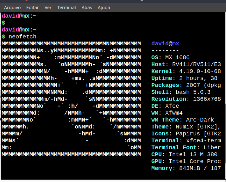This screenshot has height=182, width=226.
Task: Click the 'Packages: 2007 (dpkg' line
Action: [186, 85]
